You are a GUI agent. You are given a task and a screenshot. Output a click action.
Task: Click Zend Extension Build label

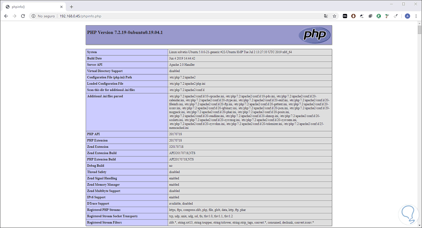tap(102, 153)
